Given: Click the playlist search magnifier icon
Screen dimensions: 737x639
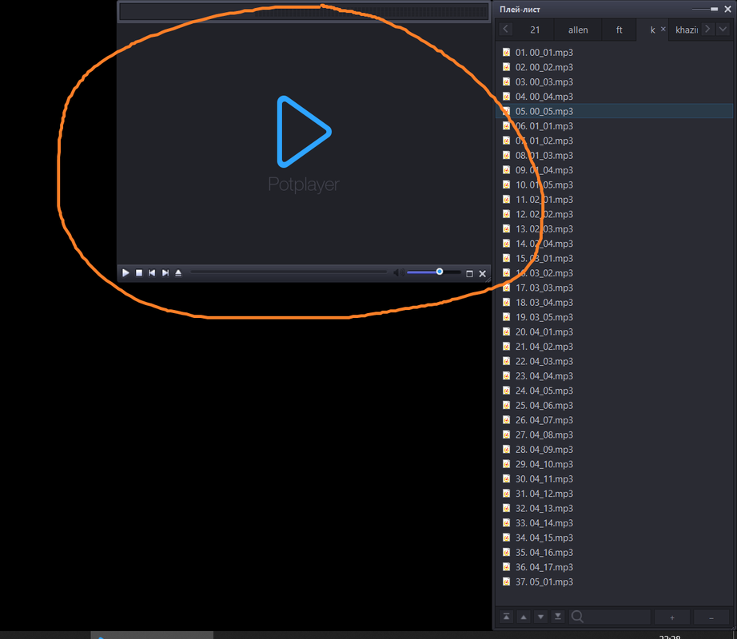Looking at the screenshot, I should [577, 617].
